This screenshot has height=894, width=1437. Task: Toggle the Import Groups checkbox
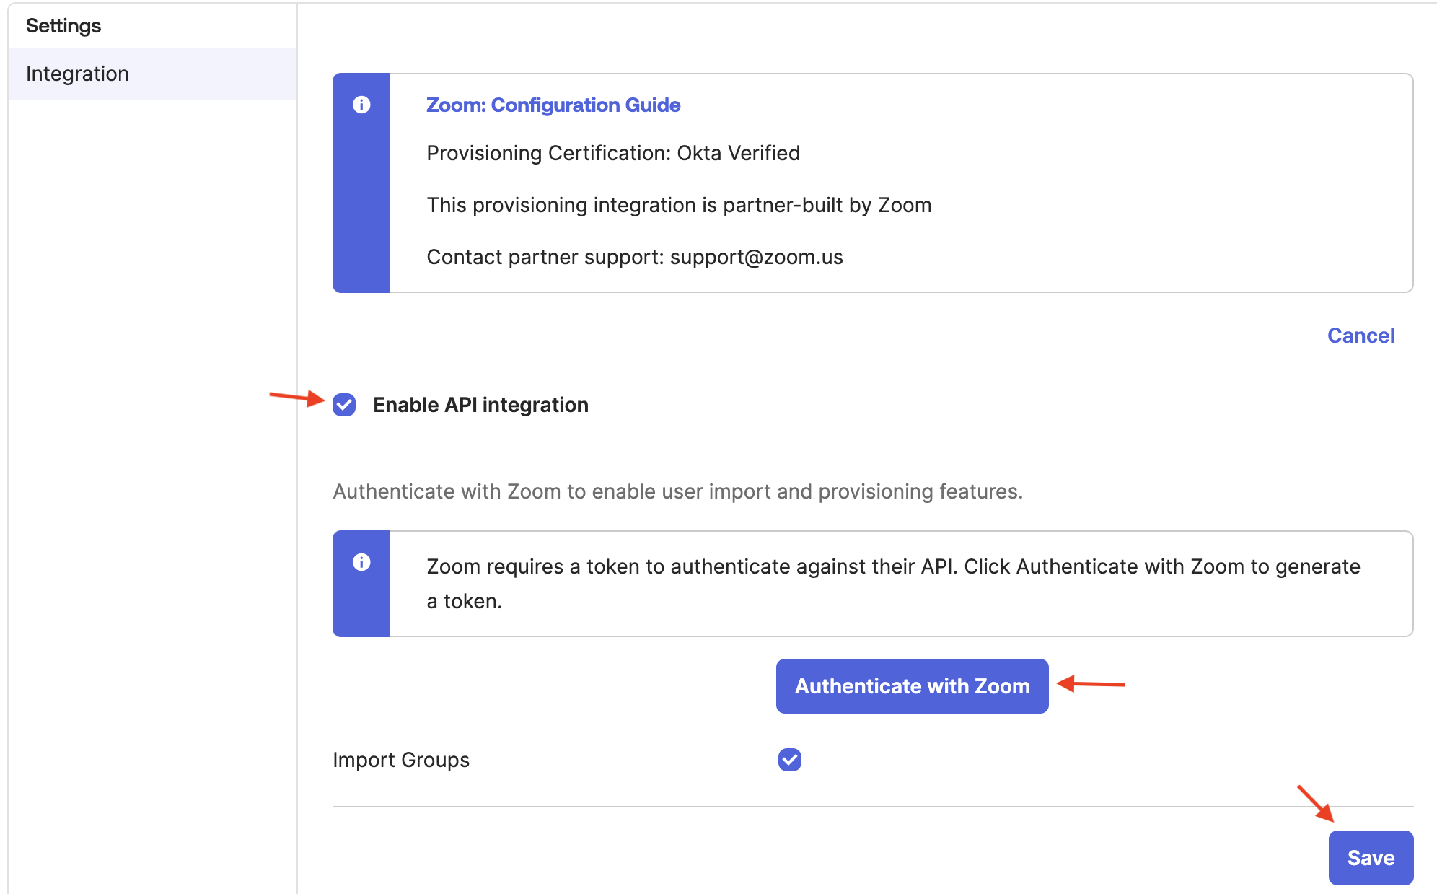point(790,760)
